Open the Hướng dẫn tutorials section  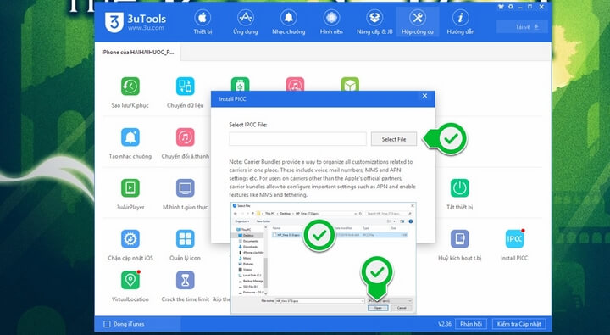pyautogui.click(x=461, y=23)
